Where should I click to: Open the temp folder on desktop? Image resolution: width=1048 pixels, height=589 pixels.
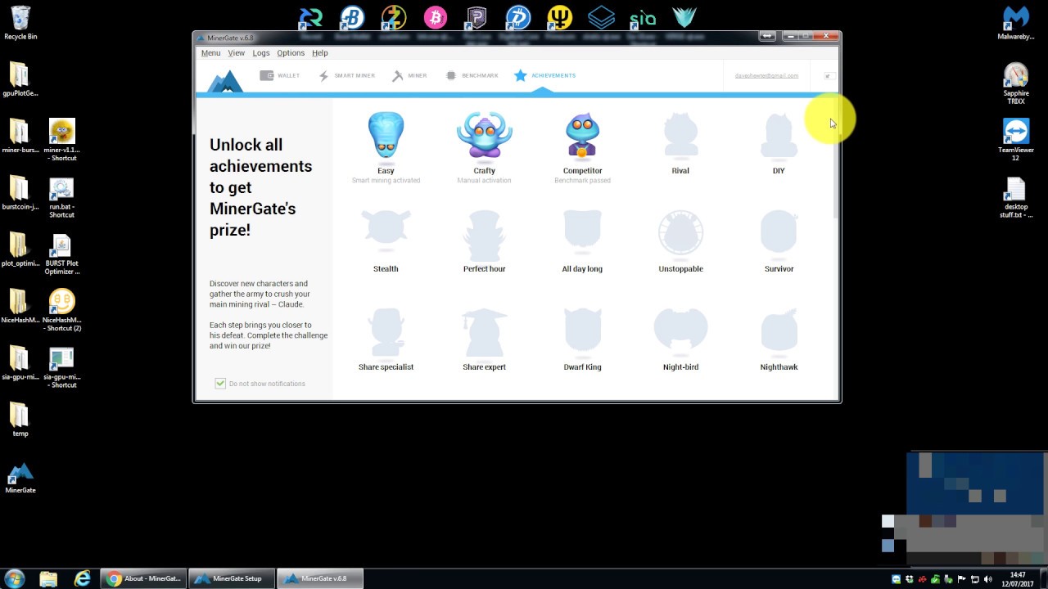[20, 420]
